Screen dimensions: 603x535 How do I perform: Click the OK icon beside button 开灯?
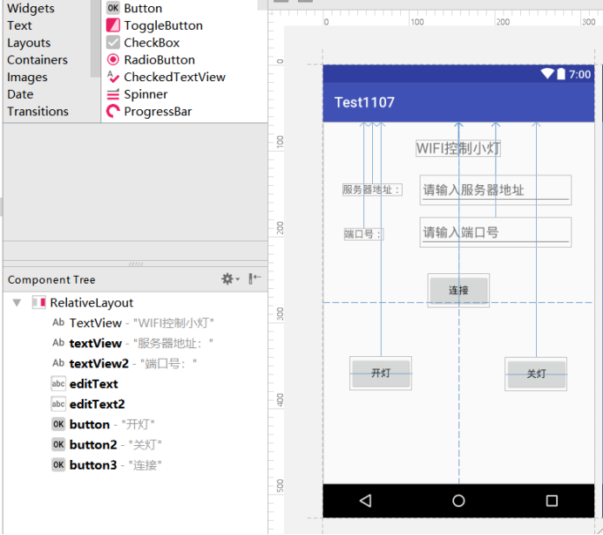(58, 424)
